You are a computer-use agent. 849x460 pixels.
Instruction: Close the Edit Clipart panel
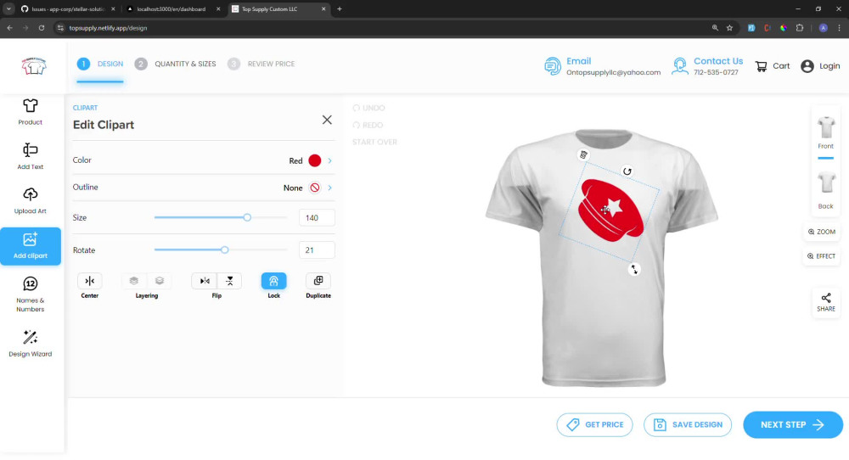click(x=327, y=120)
